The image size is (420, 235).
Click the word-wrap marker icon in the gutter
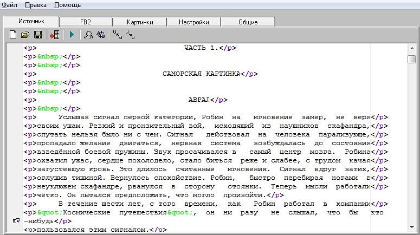[x=16, y=221]
